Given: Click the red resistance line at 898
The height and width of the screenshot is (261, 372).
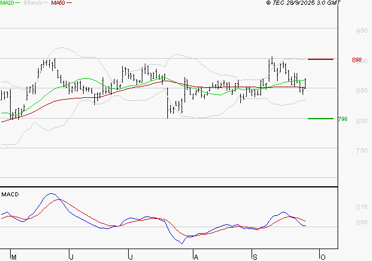Looking at the screenshot, I should tap(320, 59).
